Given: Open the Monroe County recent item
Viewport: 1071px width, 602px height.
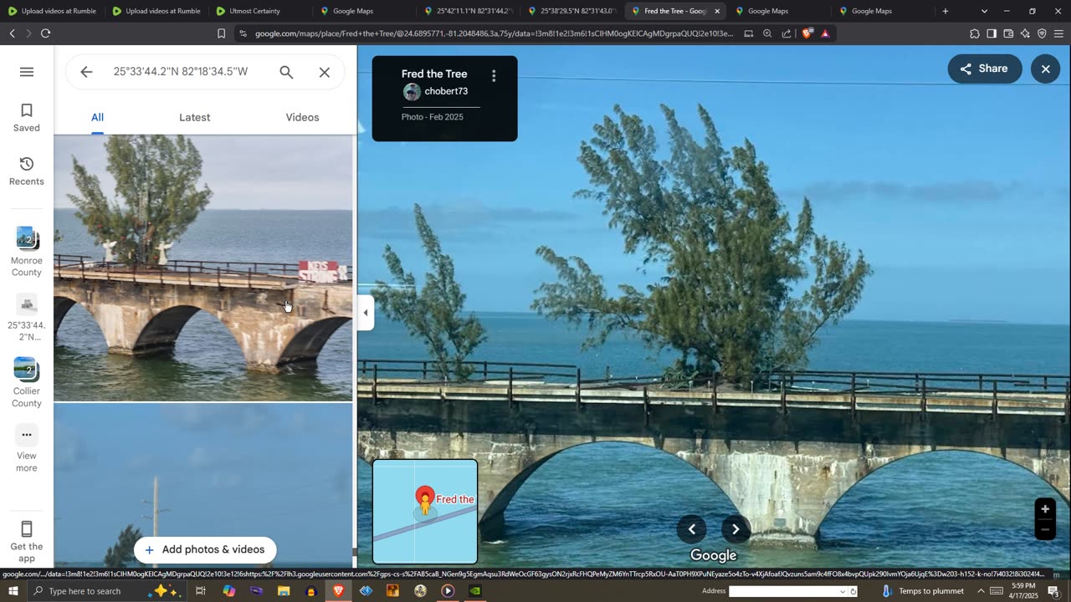Looking at the screenshot, I should click(27, 252).
